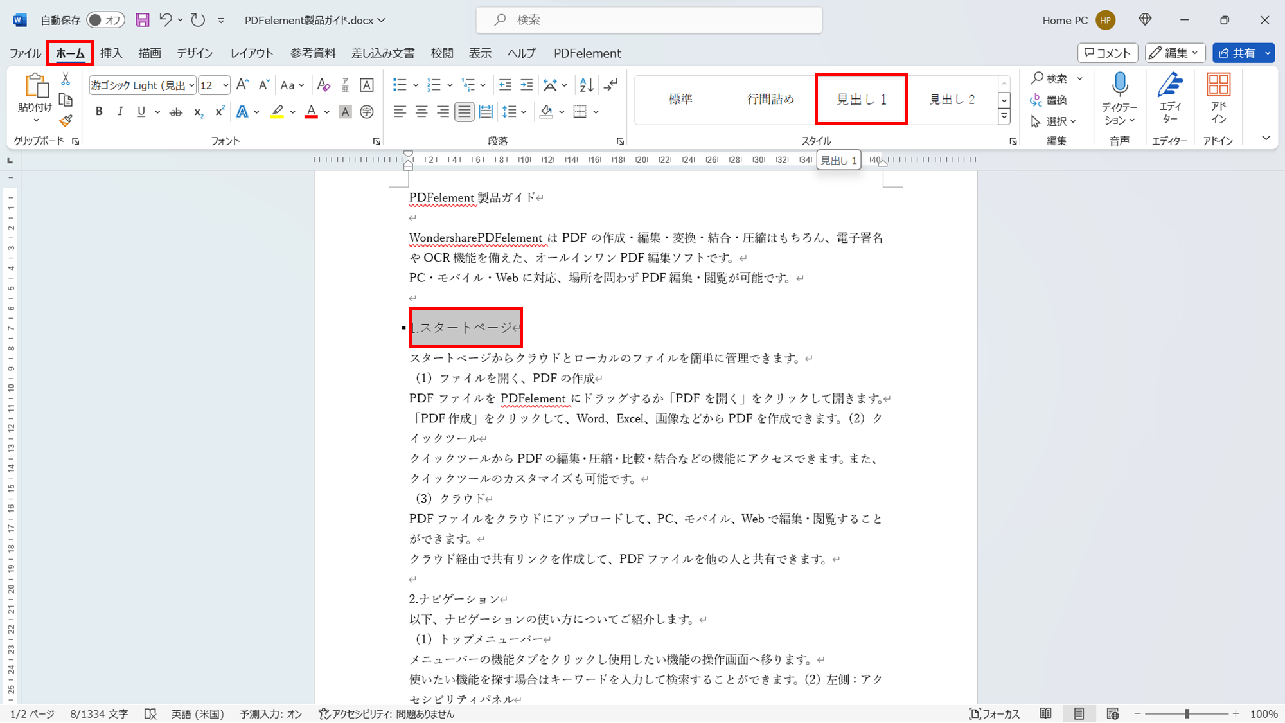Image resolution: width=1285 pixels, height=723 pixels.
Task: Click the Comments button
Action: (x=1108, y=53)
